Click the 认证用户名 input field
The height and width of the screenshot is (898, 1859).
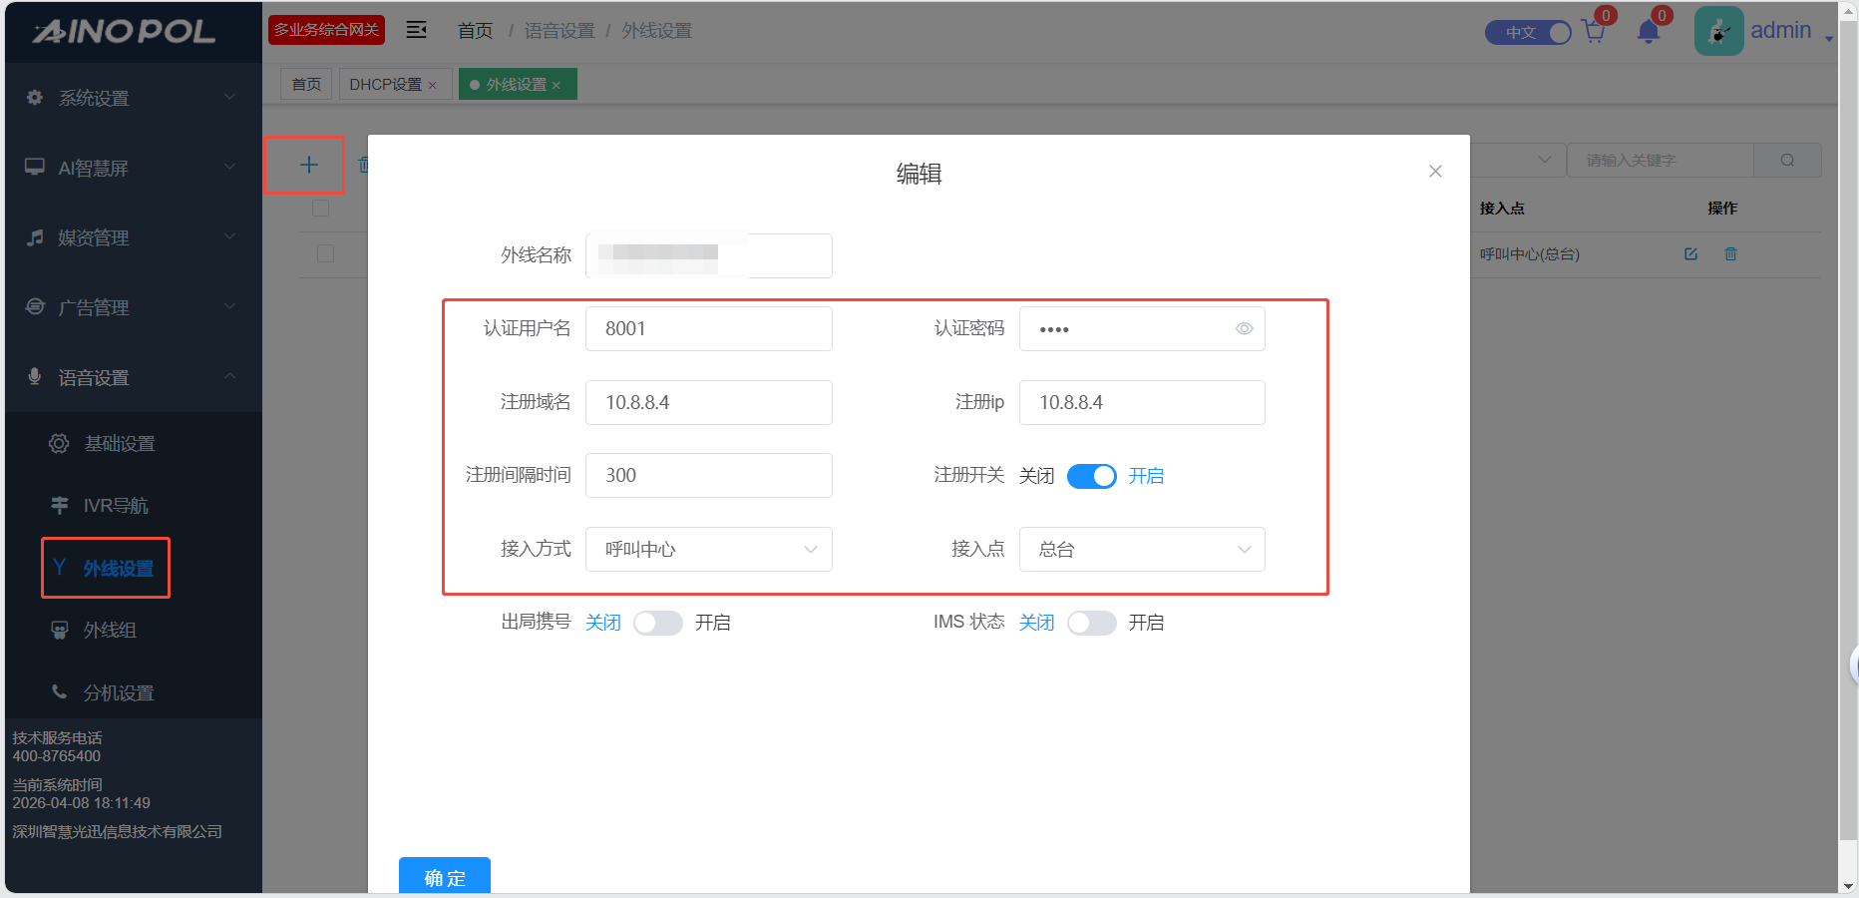pos(708,329)
